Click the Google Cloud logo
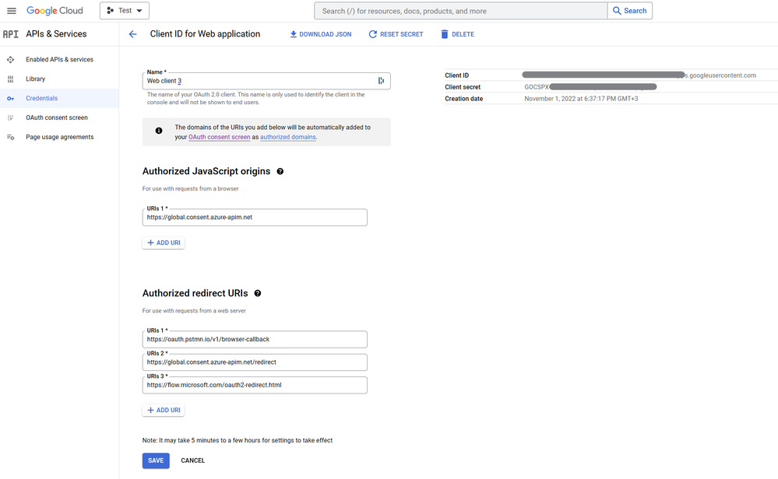 [55, 10]
